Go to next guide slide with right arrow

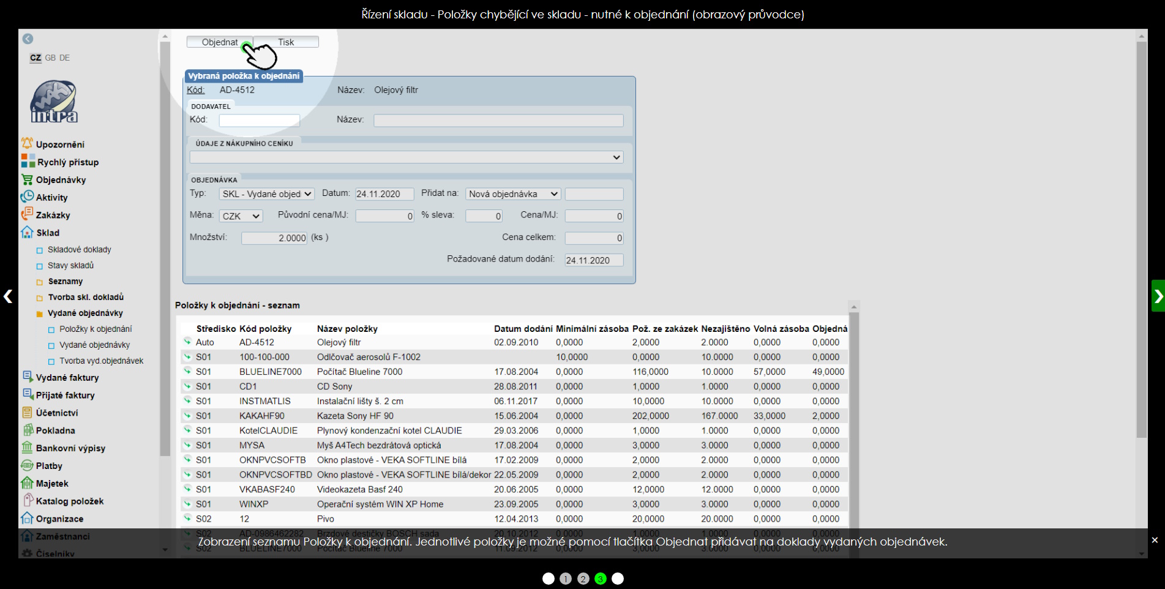[1158, 296]
